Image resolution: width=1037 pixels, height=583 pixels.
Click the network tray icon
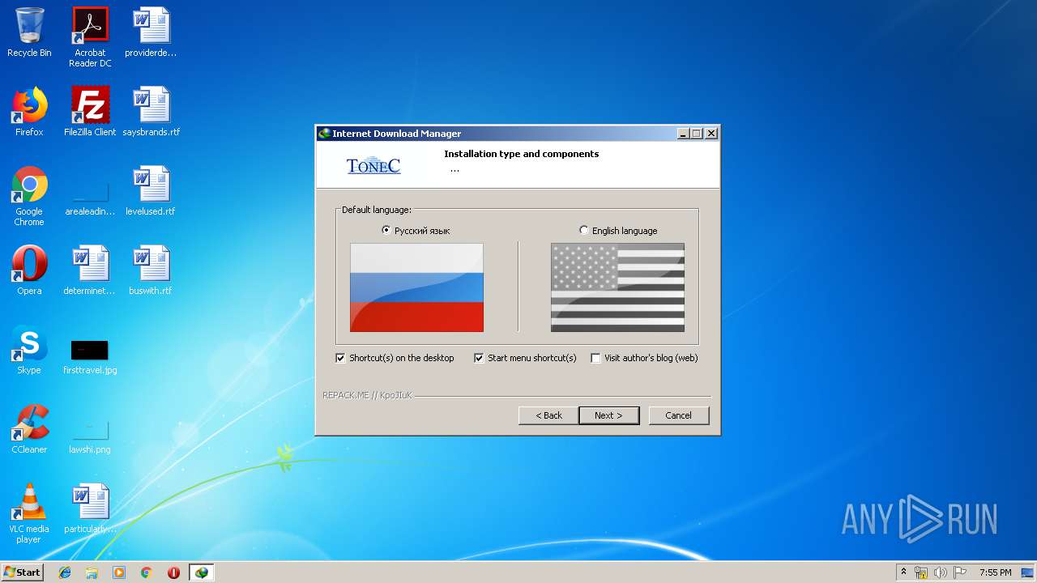(921, 572)
